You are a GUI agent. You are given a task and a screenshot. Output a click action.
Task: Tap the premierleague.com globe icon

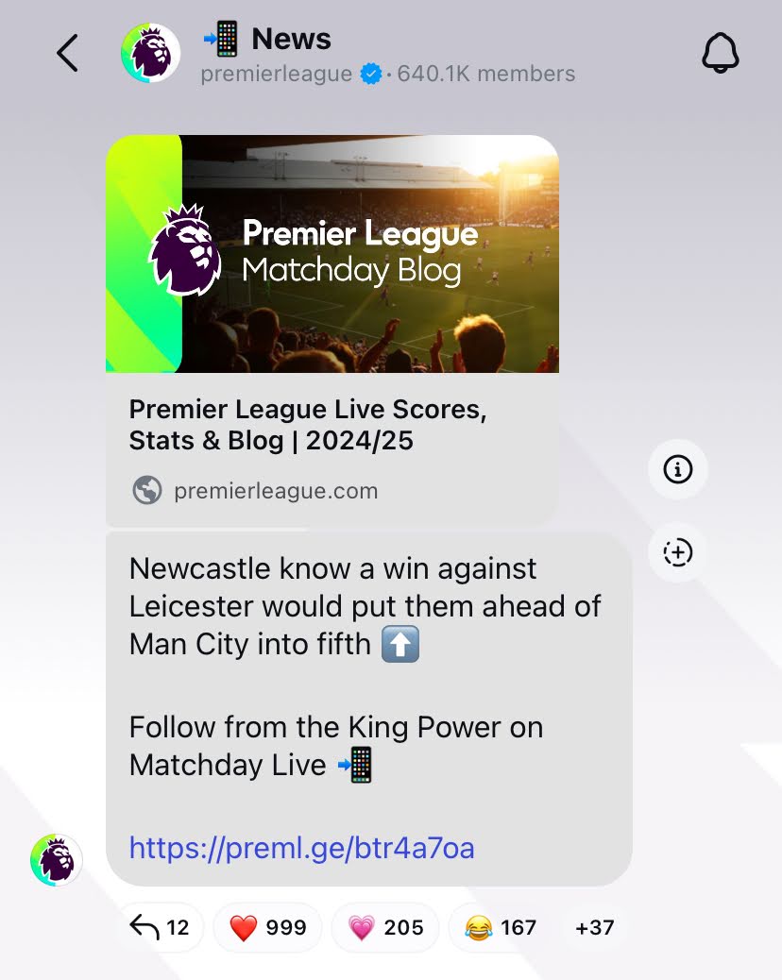click(147, 491)
